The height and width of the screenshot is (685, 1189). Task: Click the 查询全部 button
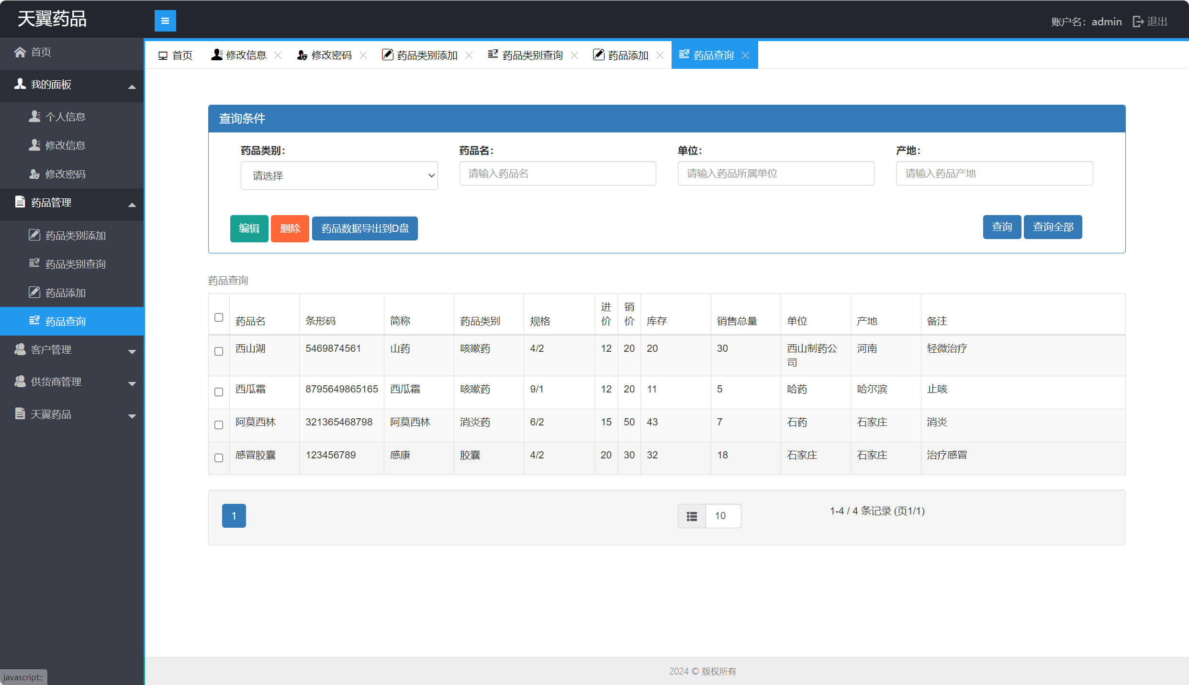coord(1053,227)
